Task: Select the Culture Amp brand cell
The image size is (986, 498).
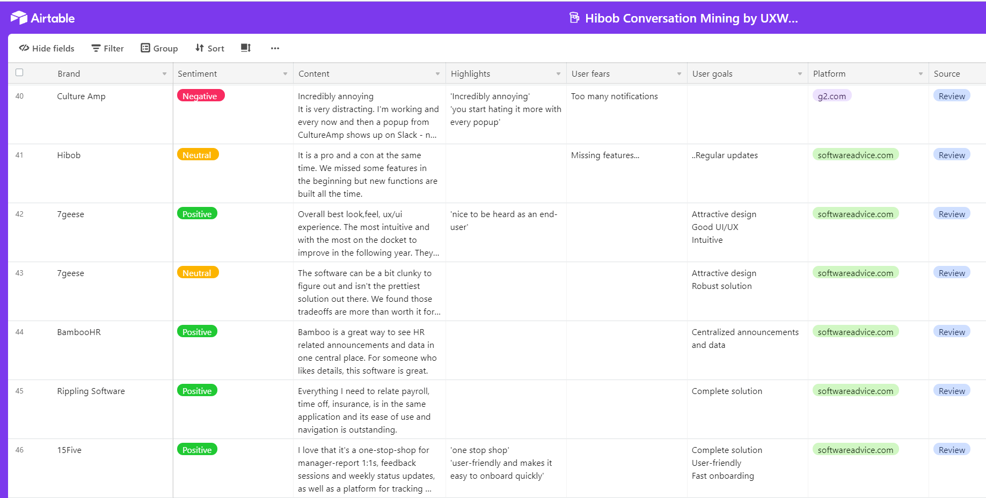Action: (x=112, y=114)
